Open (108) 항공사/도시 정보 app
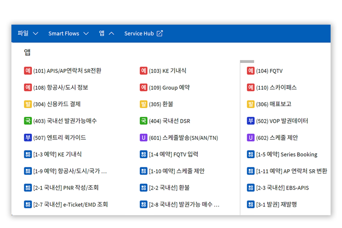Image resolution: width=342 pixels, height=228 pixels. pyautogui.click(x=61, y=88)
